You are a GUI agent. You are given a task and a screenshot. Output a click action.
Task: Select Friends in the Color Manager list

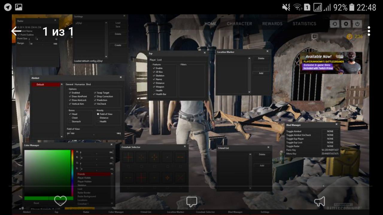tap(94, 174)
